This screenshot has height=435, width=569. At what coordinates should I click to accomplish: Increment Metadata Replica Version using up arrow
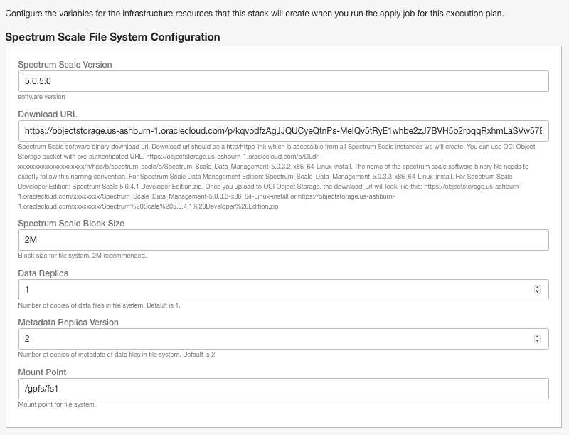click(x=537, y=336)
